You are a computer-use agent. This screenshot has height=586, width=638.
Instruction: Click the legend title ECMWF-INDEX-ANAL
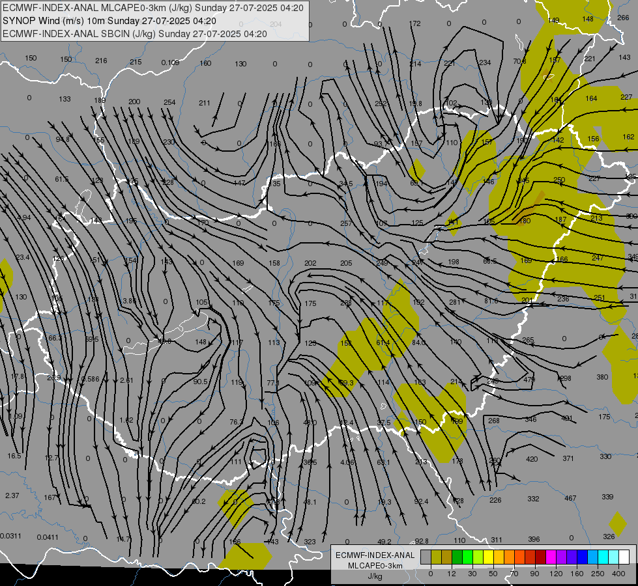point(375,555)
